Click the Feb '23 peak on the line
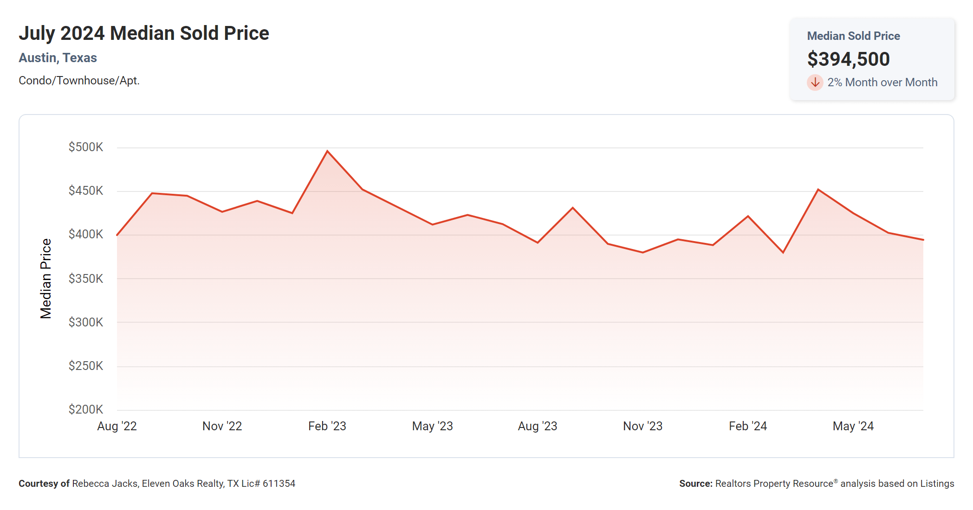This screenshot has height=510, width=973. (327, 151)
